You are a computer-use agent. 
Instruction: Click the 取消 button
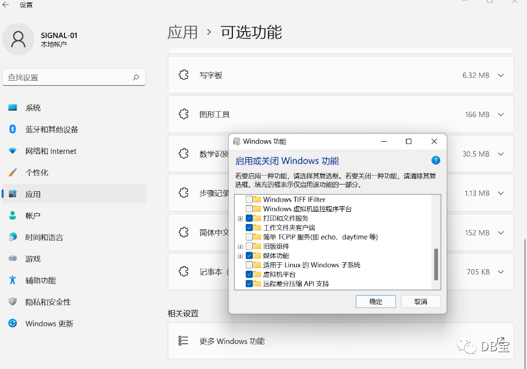coord(420,301)
